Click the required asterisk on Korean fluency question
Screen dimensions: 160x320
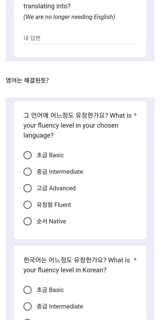tap(135, 260)
